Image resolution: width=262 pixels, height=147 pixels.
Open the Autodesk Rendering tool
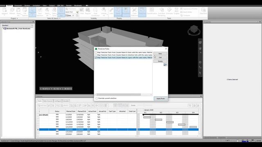pyautogui.click(x=162, y=12)
